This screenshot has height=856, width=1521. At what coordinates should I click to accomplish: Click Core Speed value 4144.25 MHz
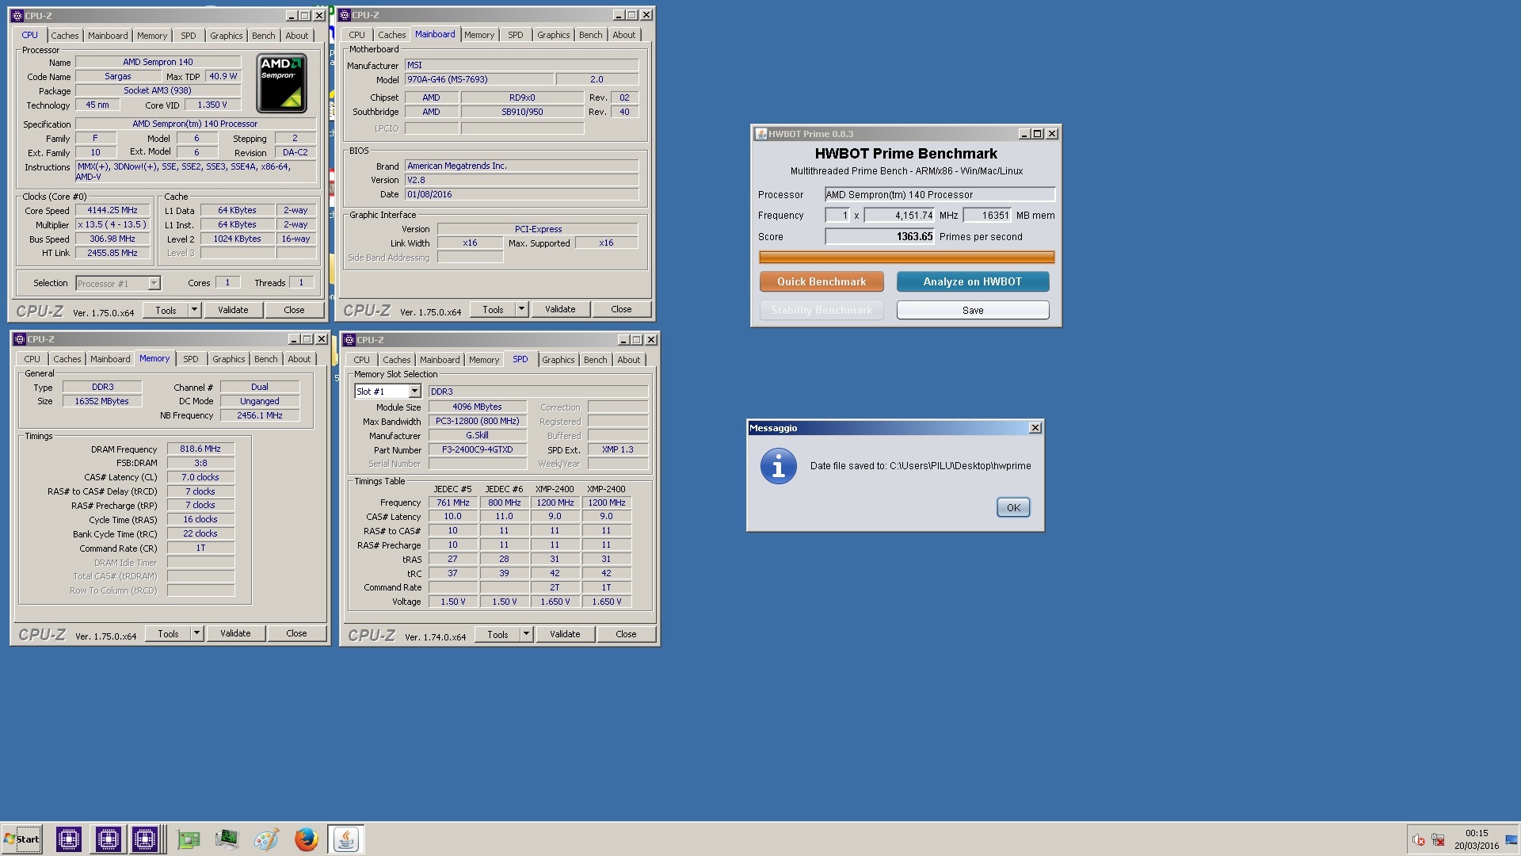(x=112, y=210)
